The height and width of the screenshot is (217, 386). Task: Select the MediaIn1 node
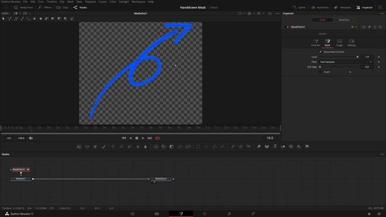point(21,178)
